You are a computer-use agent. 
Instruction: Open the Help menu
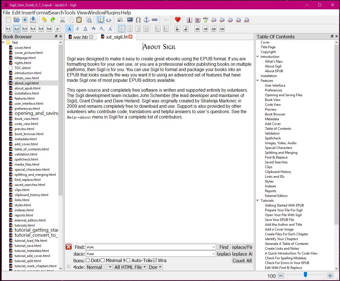[x=126, y=12]
